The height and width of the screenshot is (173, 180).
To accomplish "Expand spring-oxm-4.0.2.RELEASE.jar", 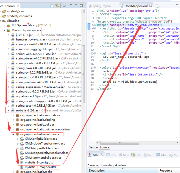I will pos(9,68).
